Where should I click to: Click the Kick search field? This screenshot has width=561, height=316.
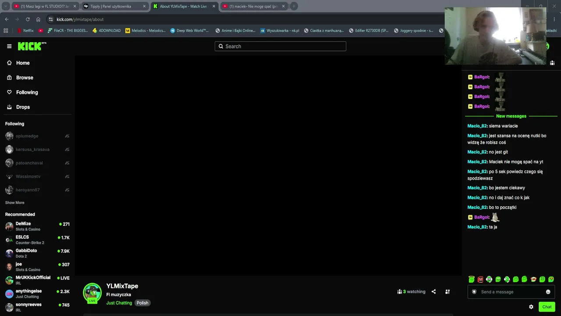[280, 46]
